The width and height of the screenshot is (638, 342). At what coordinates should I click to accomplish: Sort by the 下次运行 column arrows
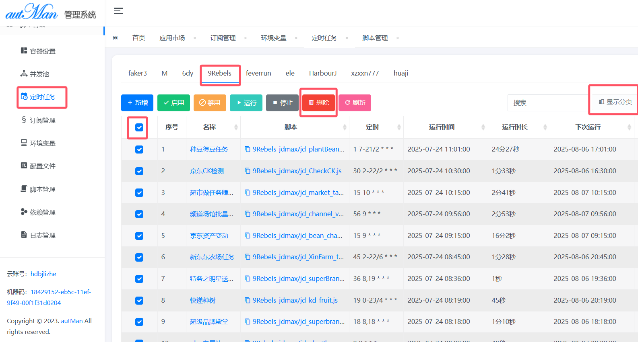[630, 127]
